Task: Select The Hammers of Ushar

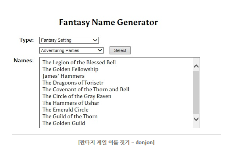Action: [71, 103]
